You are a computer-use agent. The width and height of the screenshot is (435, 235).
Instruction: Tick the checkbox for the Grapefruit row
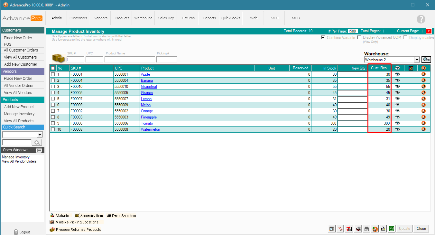click(53, 87)
